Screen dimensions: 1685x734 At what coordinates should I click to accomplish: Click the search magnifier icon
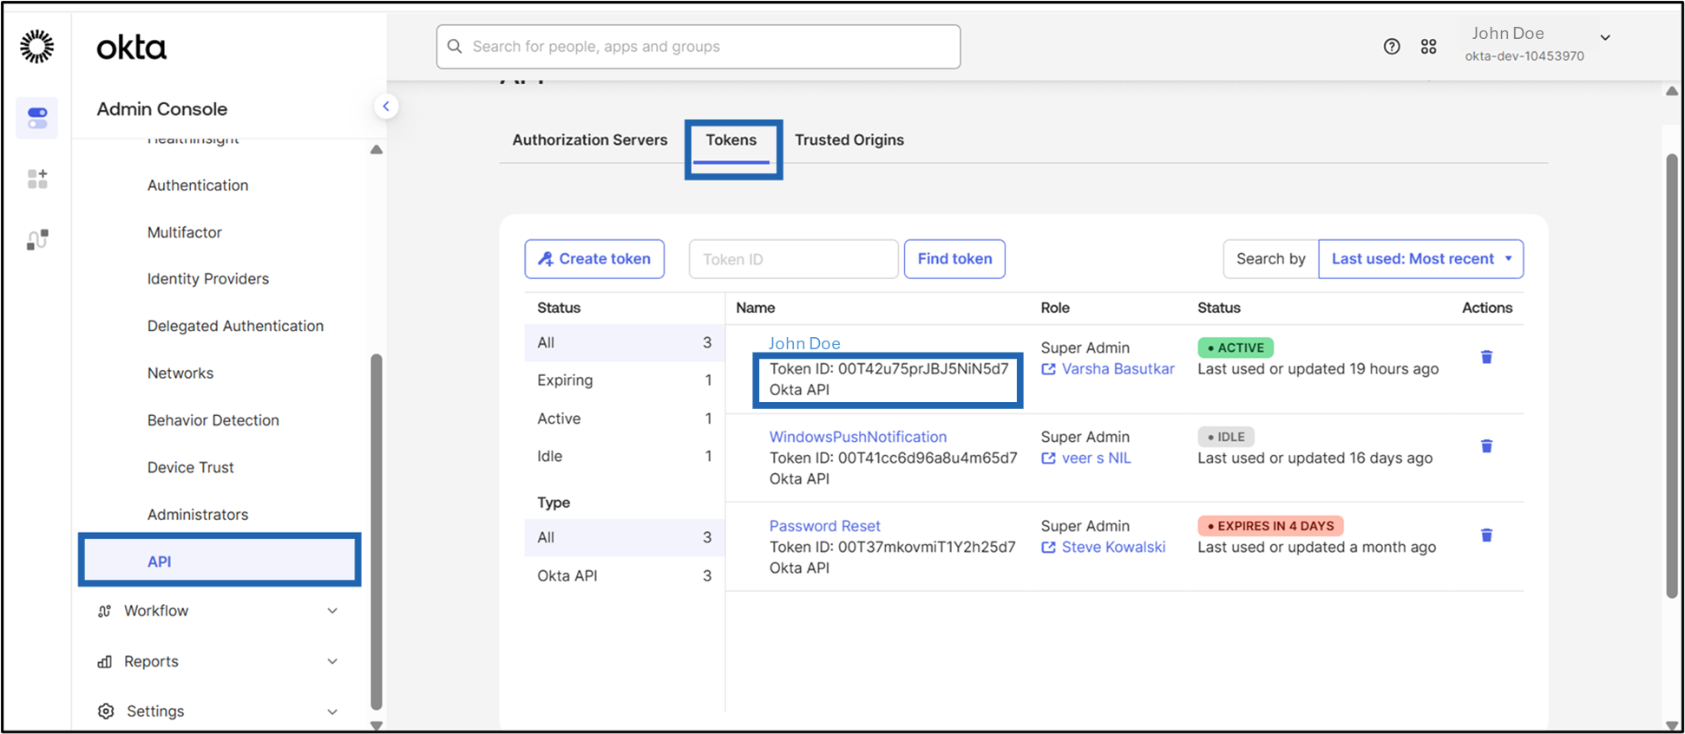[x=455, y=47]
